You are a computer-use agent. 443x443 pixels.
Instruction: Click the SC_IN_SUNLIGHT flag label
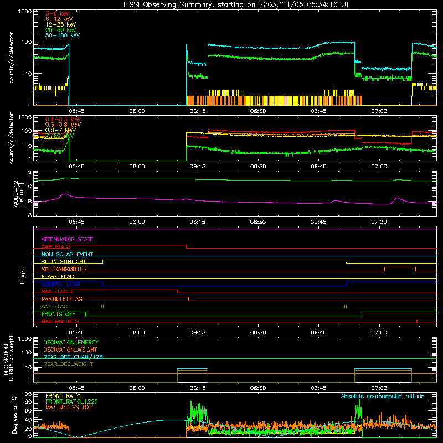(x=64, y=261)
